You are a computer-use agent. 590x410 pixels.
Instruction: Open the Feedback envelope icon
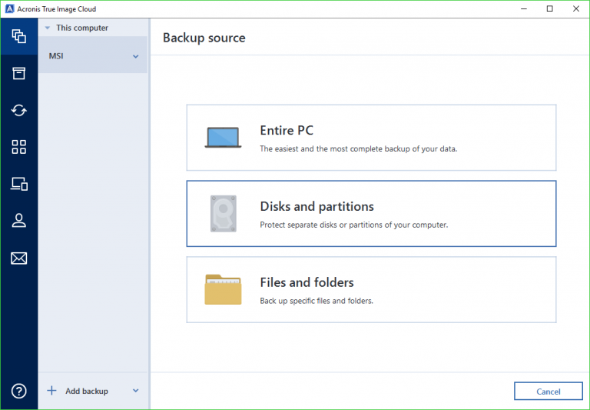(18, 258)
